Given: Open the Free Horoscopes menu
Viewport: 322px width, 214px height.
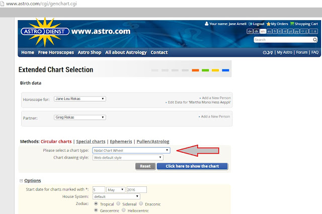Looking at the screenshot, I should [x=56, y=52].
